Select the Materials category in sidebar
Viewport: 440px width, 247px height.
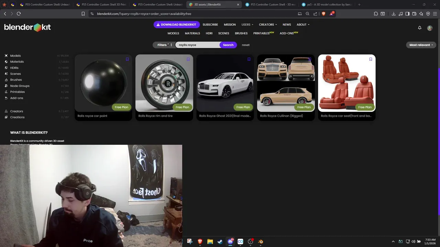click(x=17, y=62)
